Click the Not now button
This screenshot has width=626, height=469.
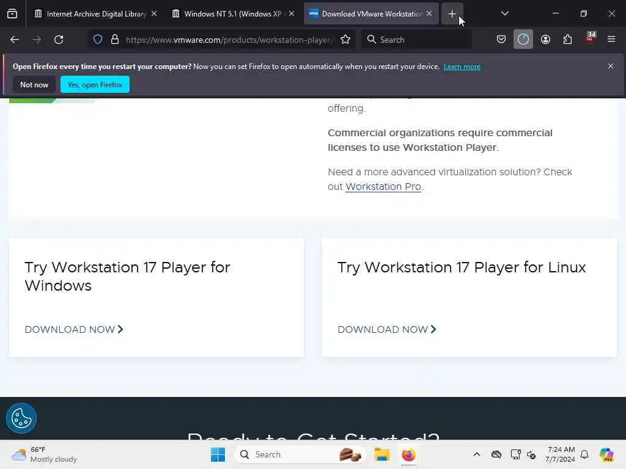tap(34, 84)
